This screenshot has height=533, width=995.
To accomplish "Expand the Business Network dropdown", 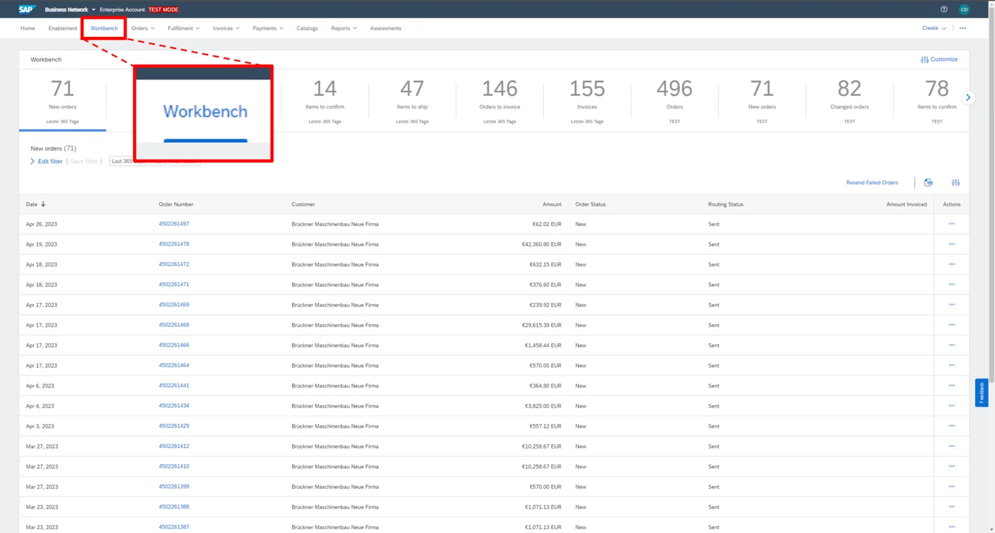I will tap(70, 9).
